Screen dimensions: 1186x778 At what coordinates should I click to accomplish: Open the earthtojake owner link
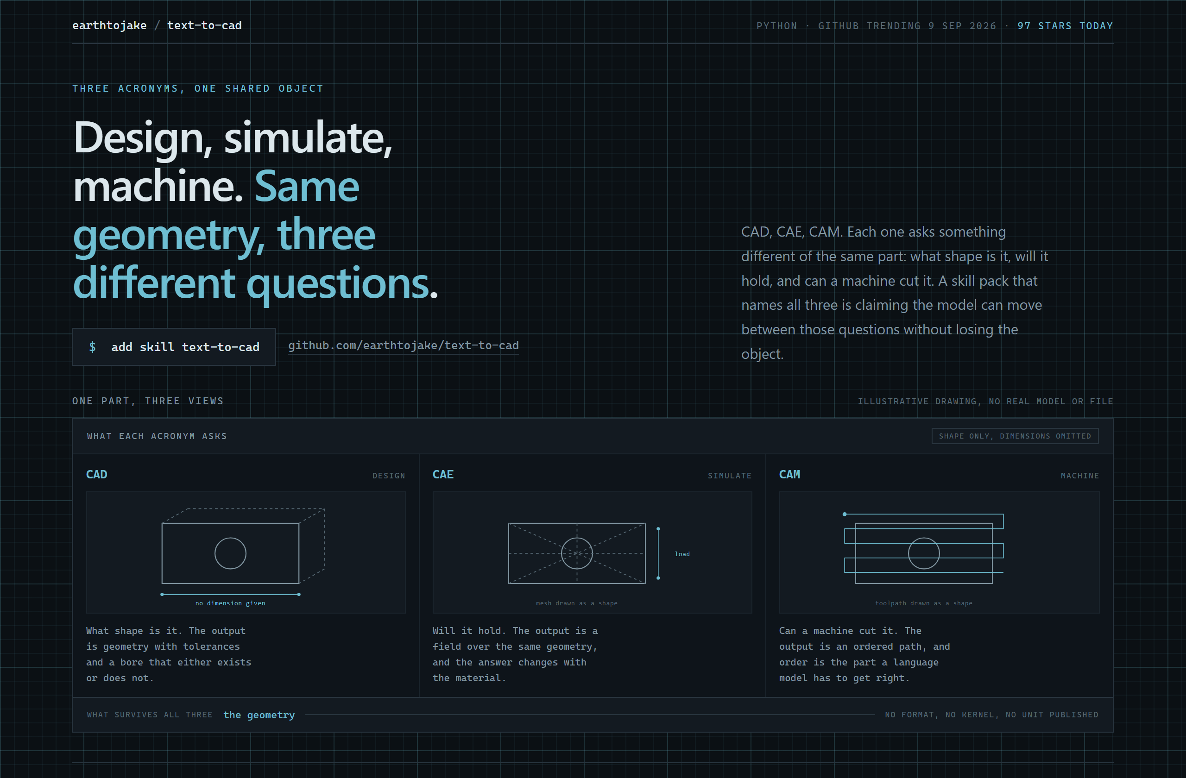(109, 25)
